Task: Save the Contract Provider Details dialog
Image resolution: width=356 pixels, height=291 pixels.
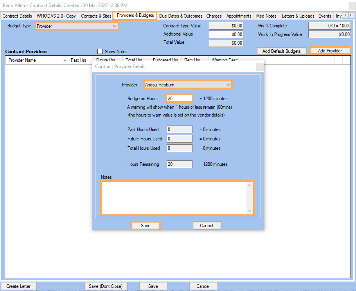Action: pyautogui.click(x=146, y=226)
